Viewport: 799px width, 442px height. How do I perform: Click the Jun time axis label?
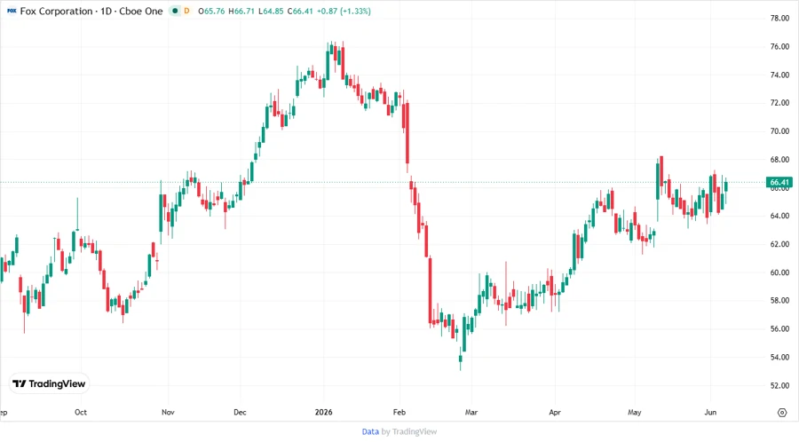tap(710, 412)
